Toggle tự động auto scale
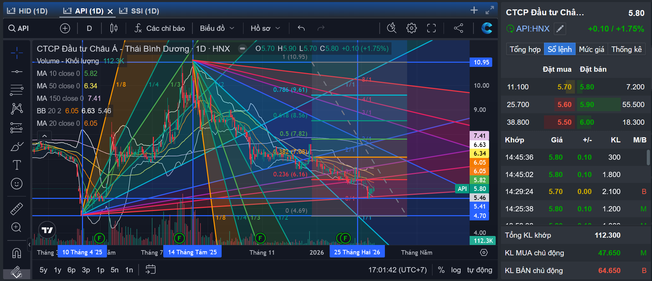 point(480,270)
